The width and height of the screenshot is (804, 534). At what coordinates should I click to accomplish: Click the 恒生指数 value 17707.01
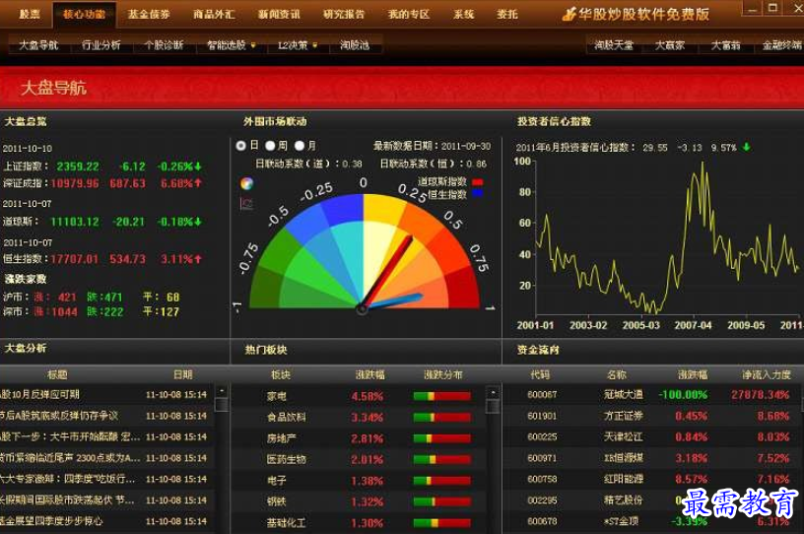coord(74,259)
